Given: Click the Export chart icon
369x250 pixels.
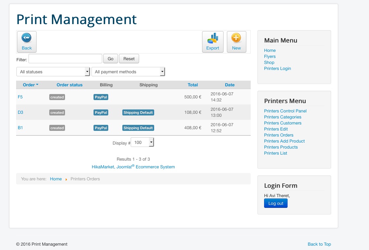Looking at the screenshot, I should pos(212,38).
